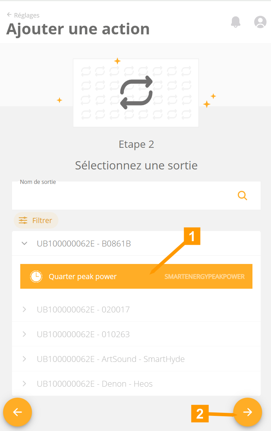
Task: Click the Nom de sortie input field
Action: tap(124, 196)
